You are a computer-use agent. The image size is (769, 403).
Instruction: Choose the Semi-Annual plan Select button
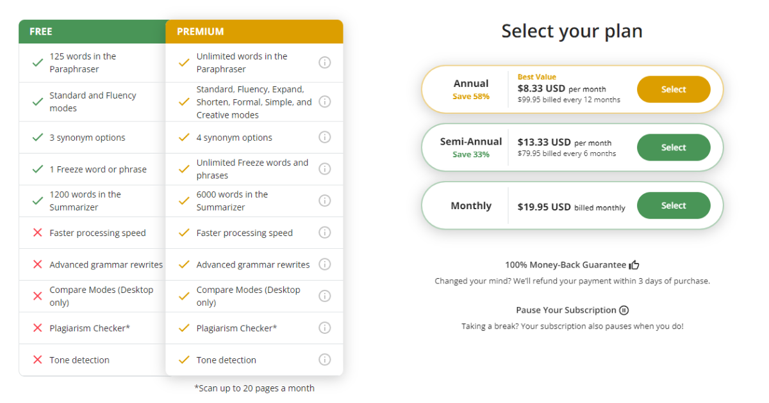pos(674,148)
